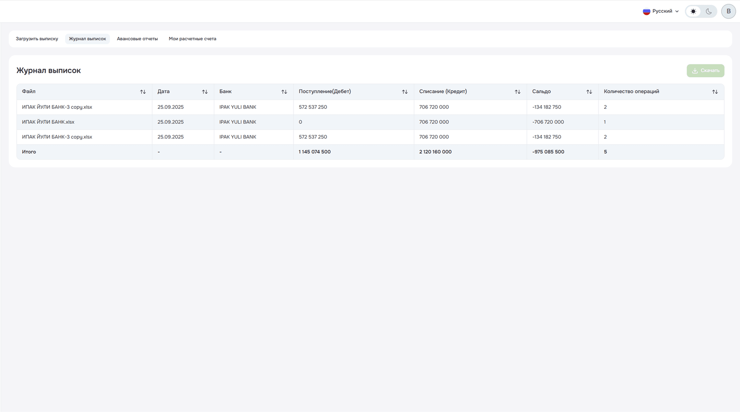Sort table by Файл column icon
The width and height of the screenshot is (740, 412).
point(143,92)
